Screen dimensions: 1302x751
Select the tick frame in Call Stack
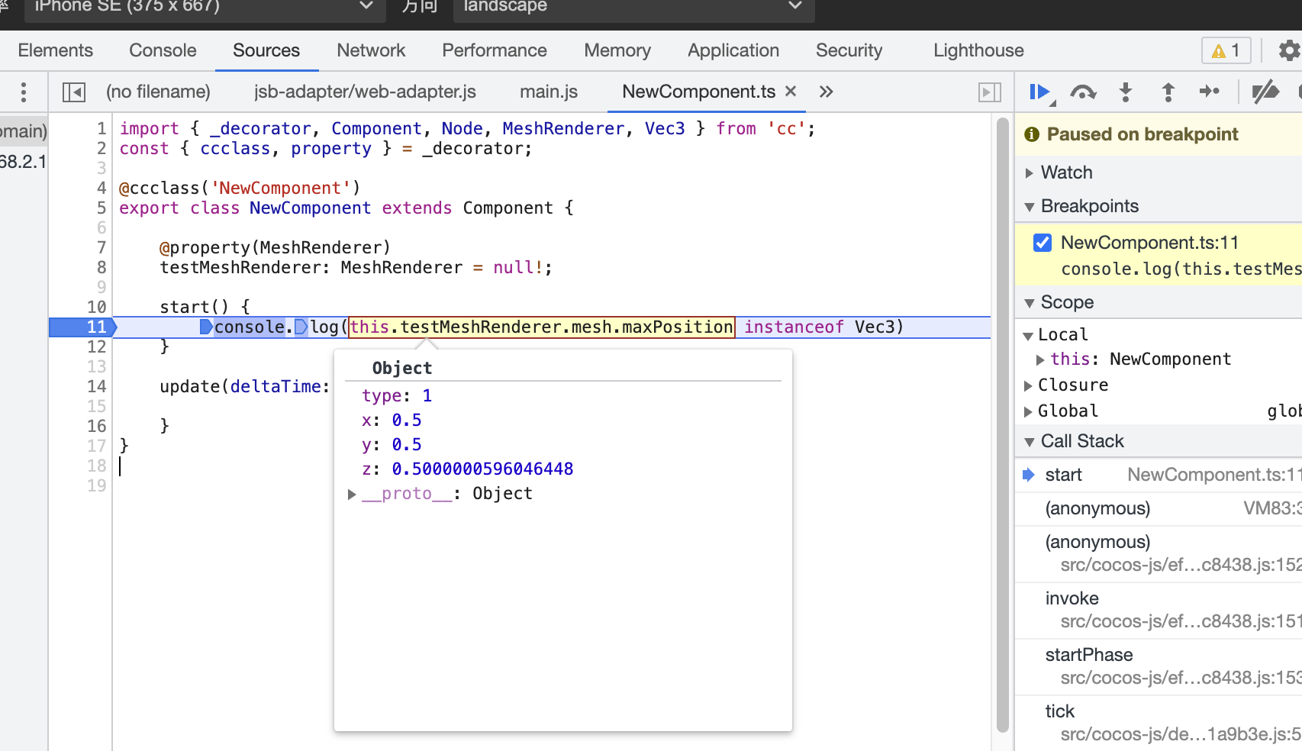[x=1060, y=711]
